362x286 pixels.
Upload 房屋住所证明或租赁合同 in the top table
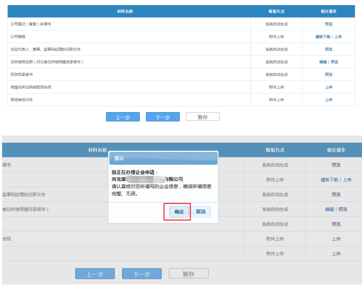point(328,87)
